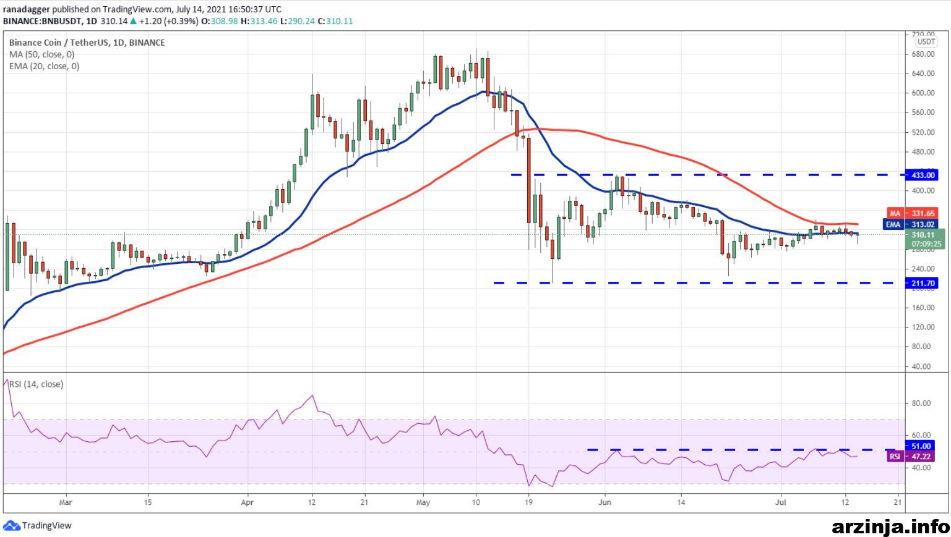Click the 'BINANCE:BNBUSDT, 1D' symbol text in header
This screenshot has height=537, width=951.
[x=49, y=21]
